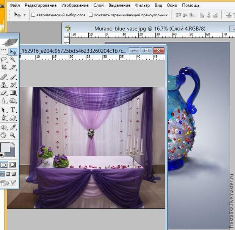
Task: Select the Path Selection arrow tool
Action: (x=3, y=110)
